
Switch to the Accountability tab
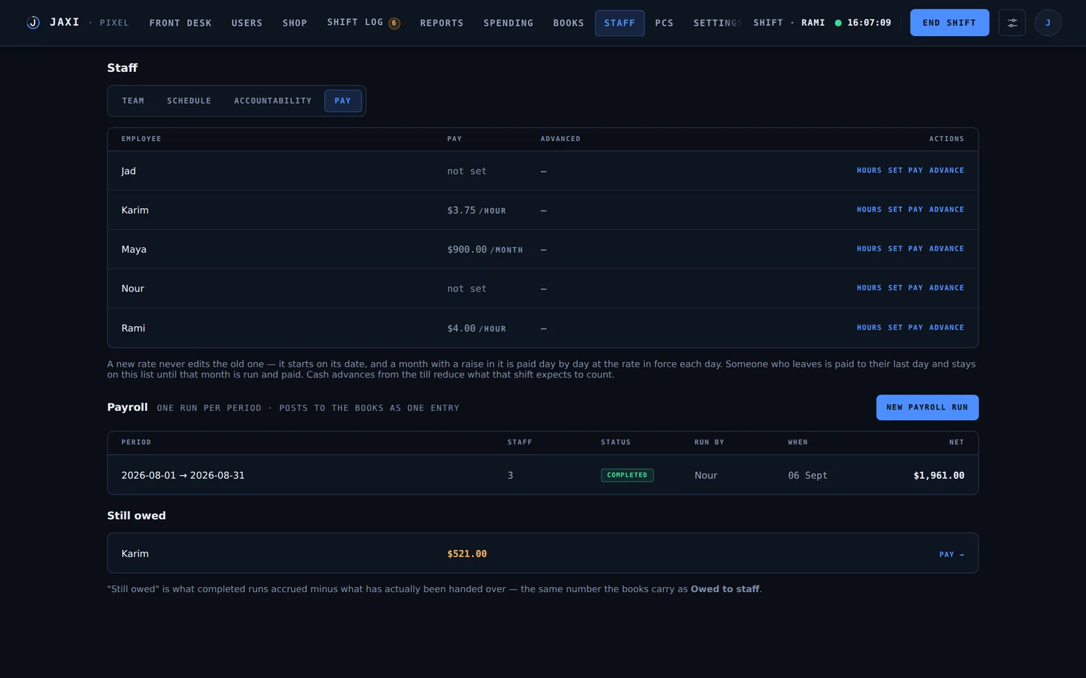(x=273, y=100)
